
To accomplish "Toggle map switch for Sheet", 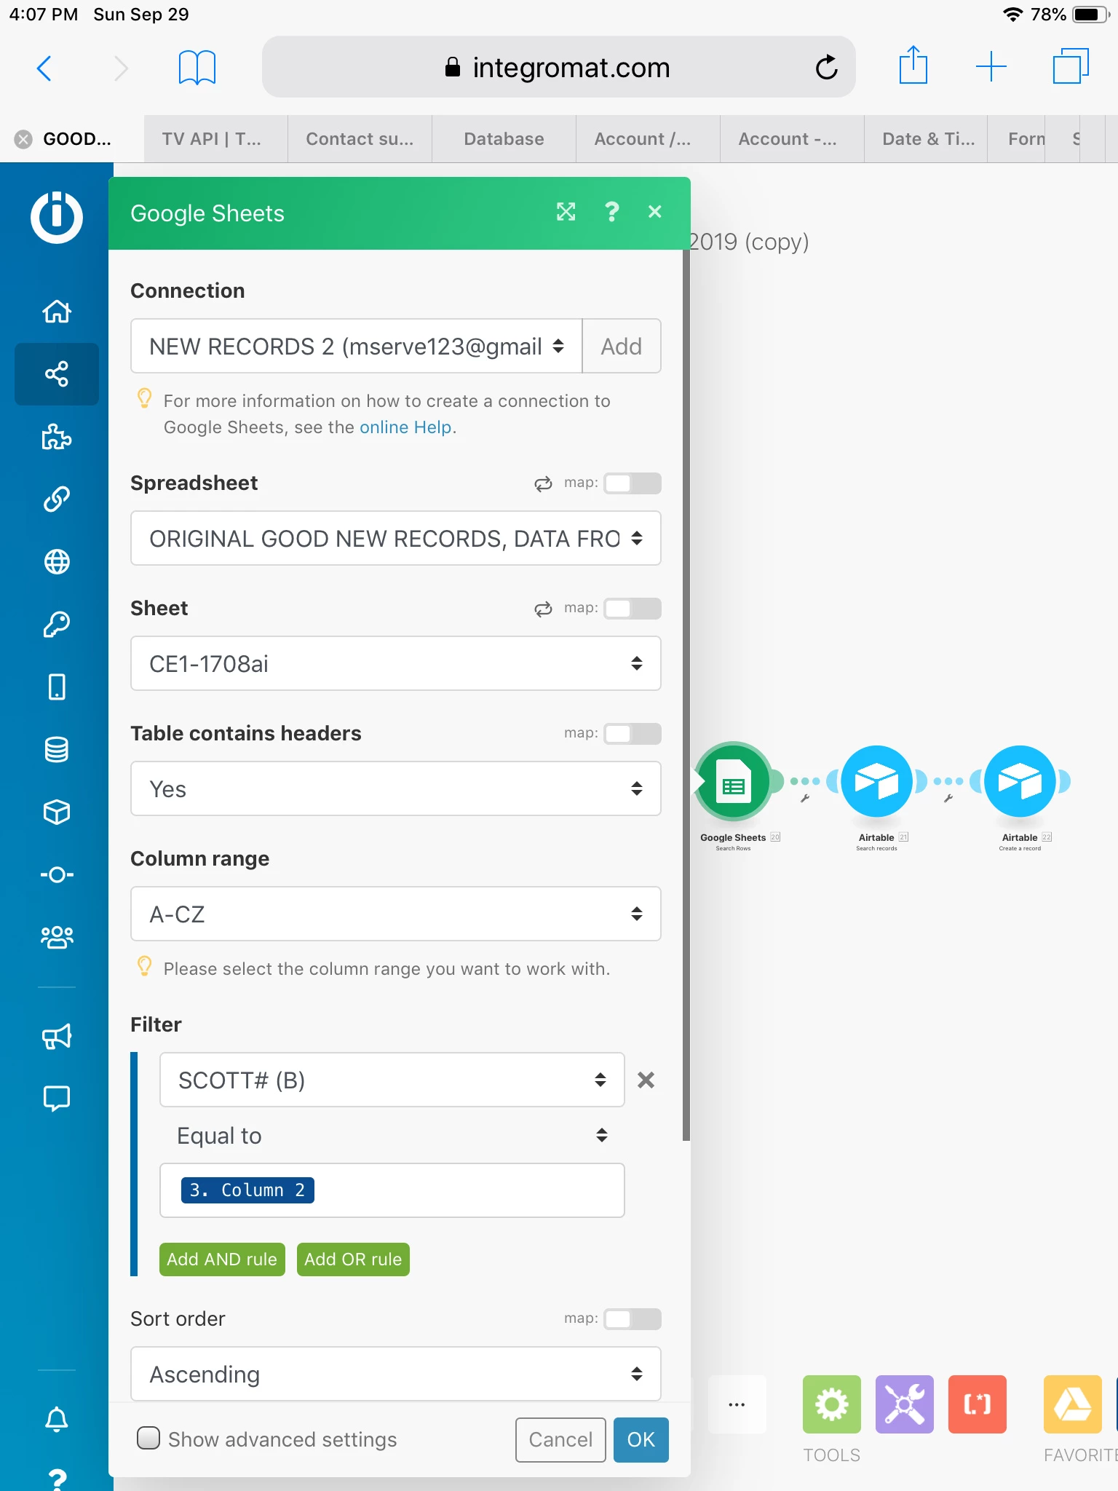I will pyautogui.click(x=632, y=609).
